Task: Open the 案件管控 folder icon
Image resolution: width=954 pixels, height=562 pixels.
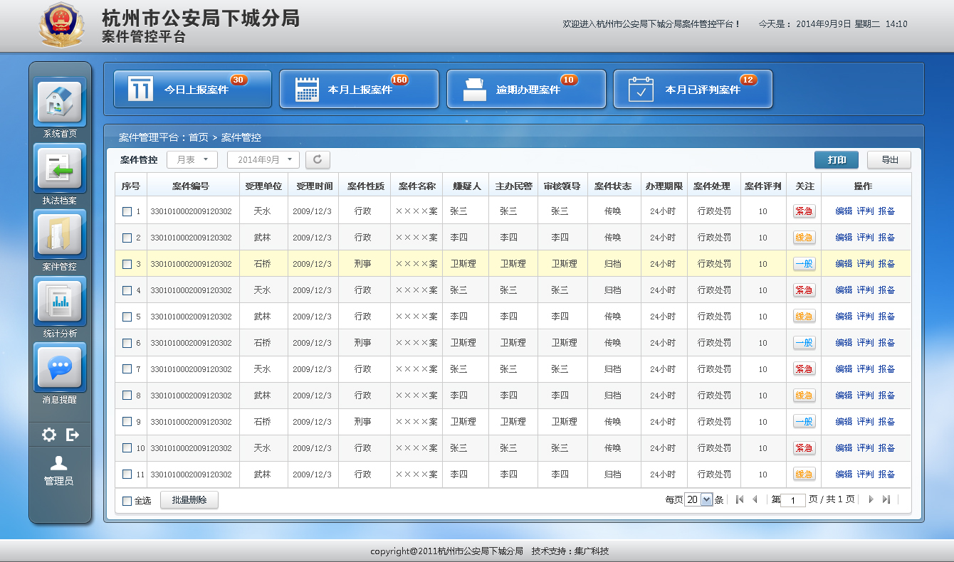Action: pos(60,234)
